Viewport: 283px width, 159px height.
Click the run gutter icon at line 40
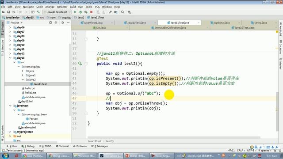[80, 64]
